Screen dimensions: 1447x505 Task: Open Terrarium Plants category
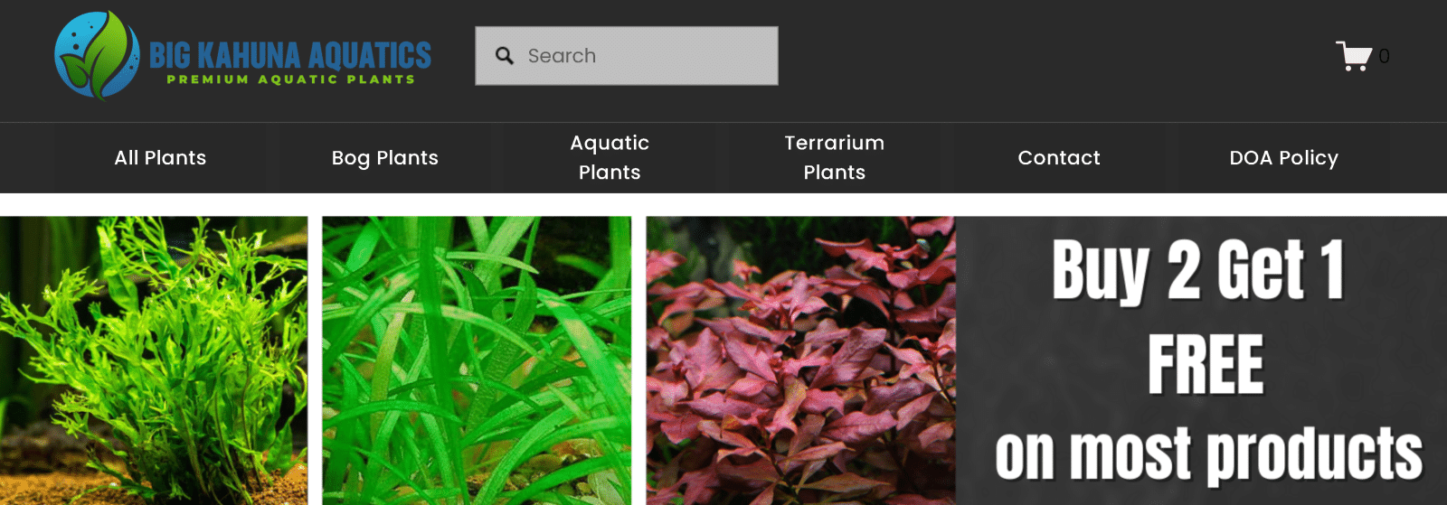834,158
